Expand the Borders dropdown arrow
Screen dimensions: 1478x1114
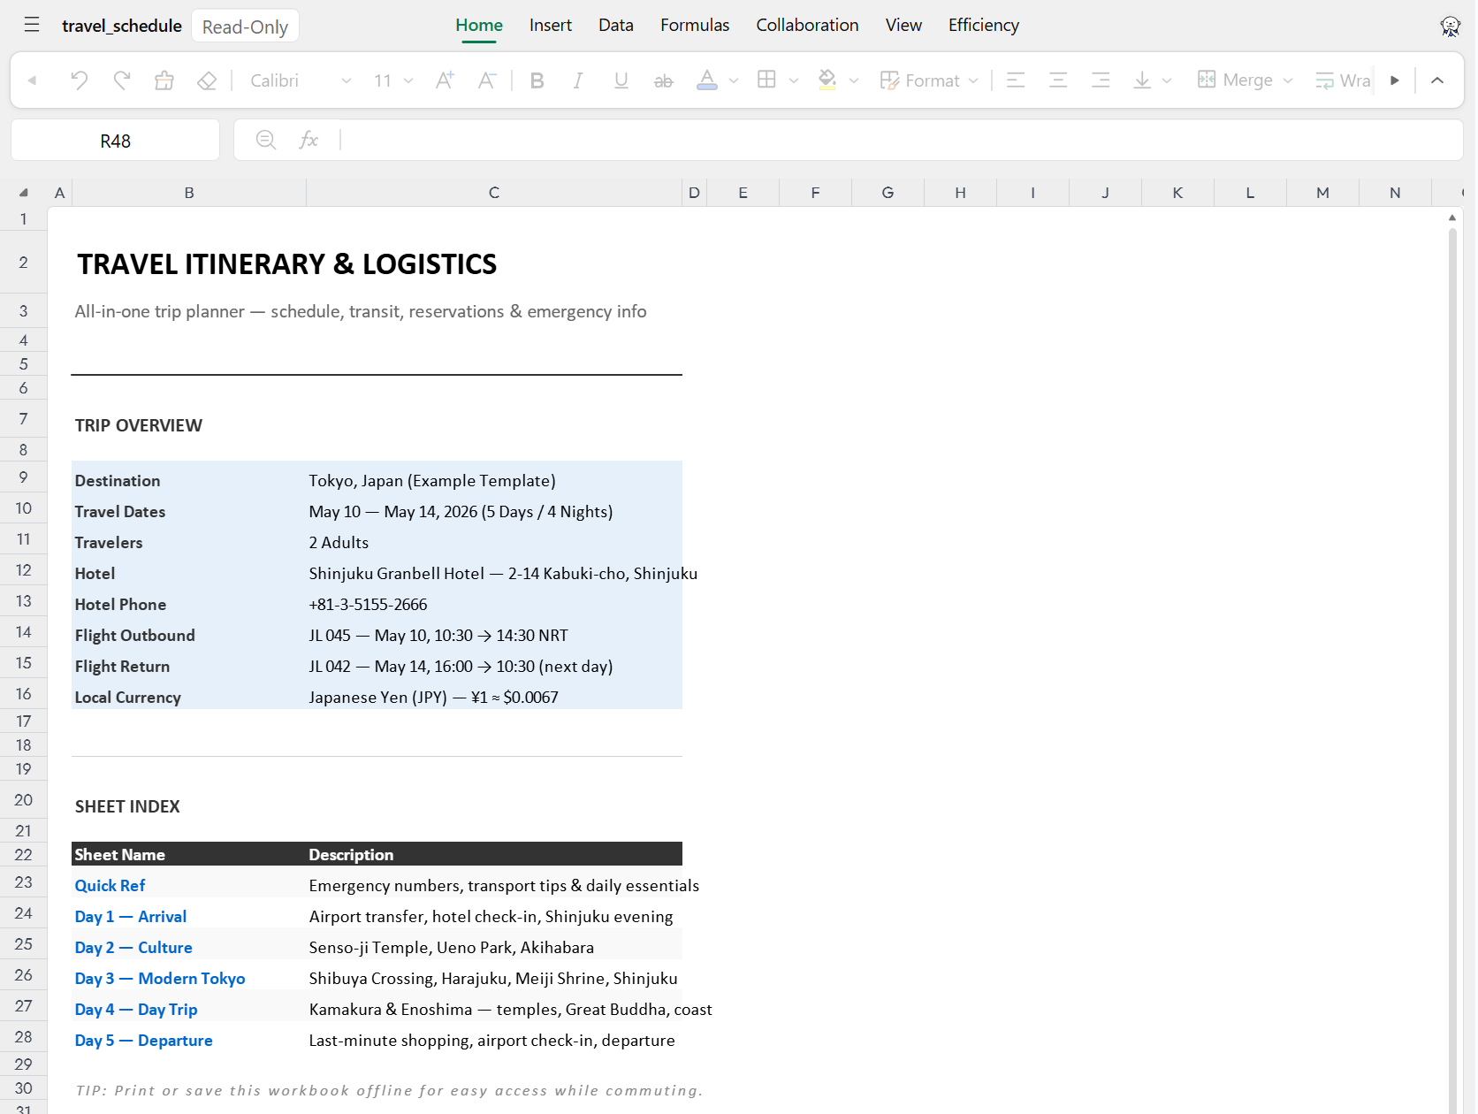tap(794, 80)
